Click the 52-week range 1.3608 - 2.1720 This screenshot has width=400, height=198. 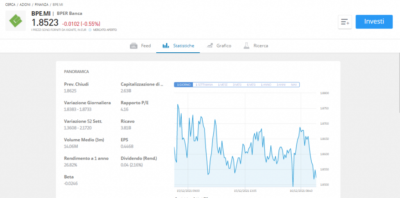78,128
